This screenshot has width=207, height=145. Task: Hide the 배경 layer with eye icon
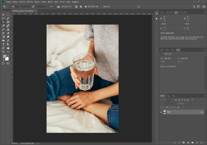(161, 112)
